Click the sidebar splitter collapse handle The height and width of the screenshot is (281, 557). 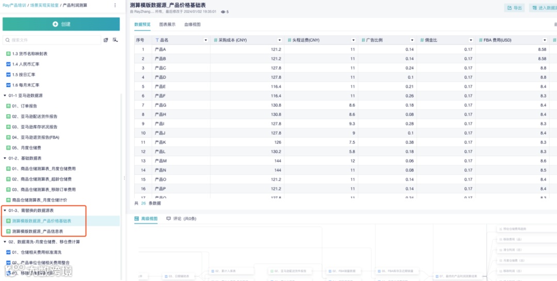[x=124, y=178]
